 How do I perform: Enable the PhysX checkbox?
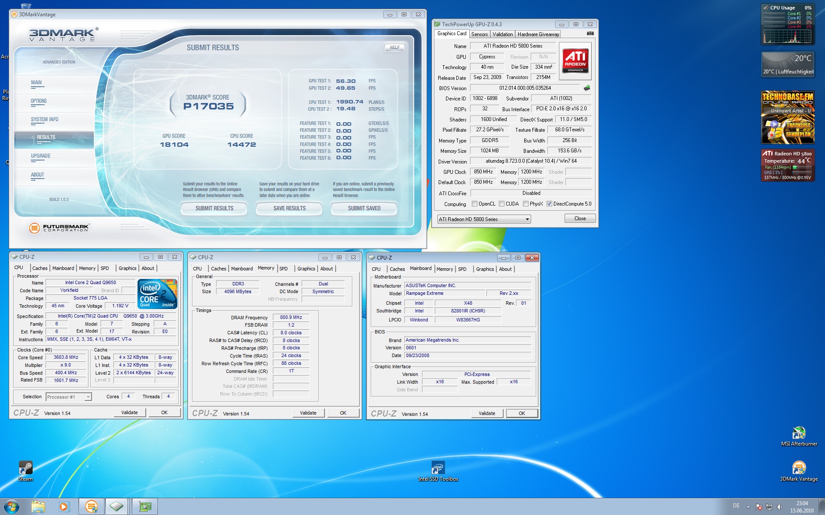[526, 204]
